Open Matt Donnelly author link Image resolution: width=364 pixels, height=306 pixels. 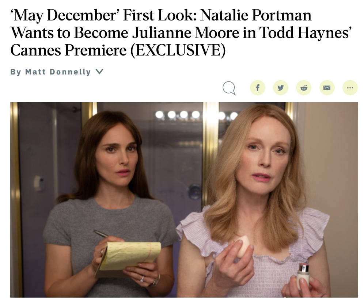(58, 72)
